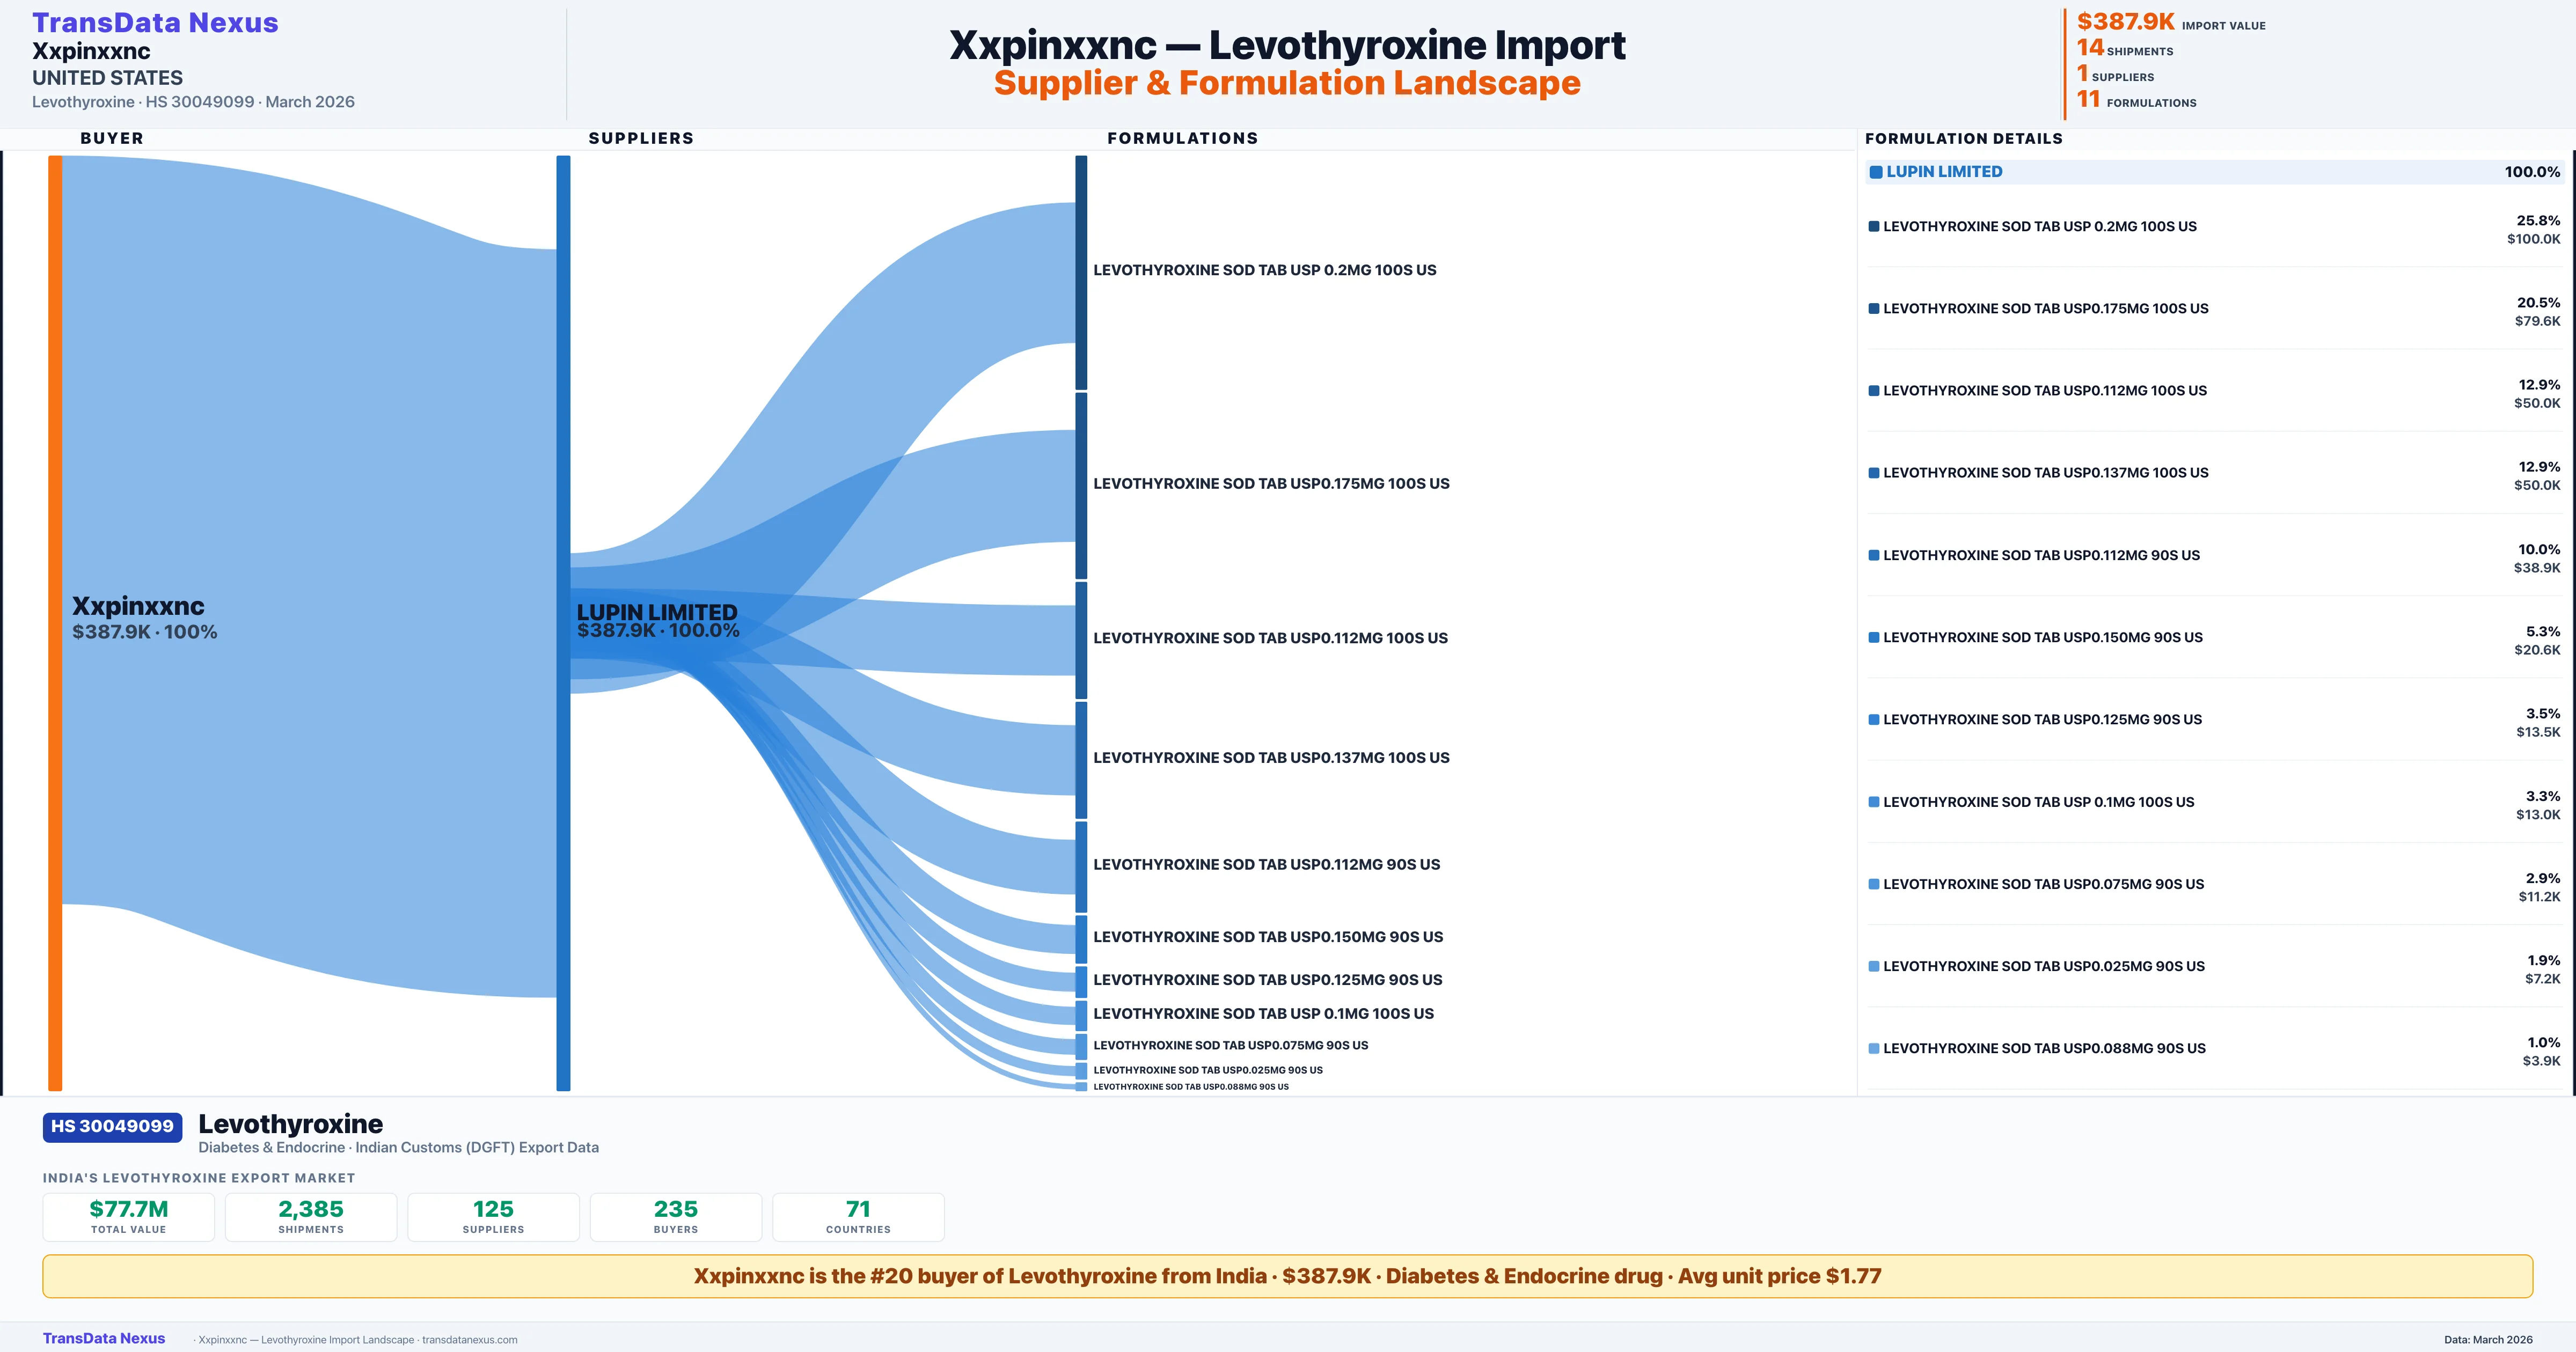This screenshot has width=2576, height=1352.
Task: Click the marker beside USP0.175MG 100S US detail
Action: (1874, 308)
